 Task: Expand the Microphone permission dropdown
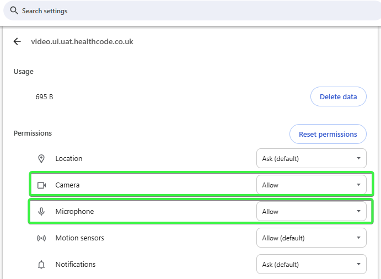coord(311,212)
